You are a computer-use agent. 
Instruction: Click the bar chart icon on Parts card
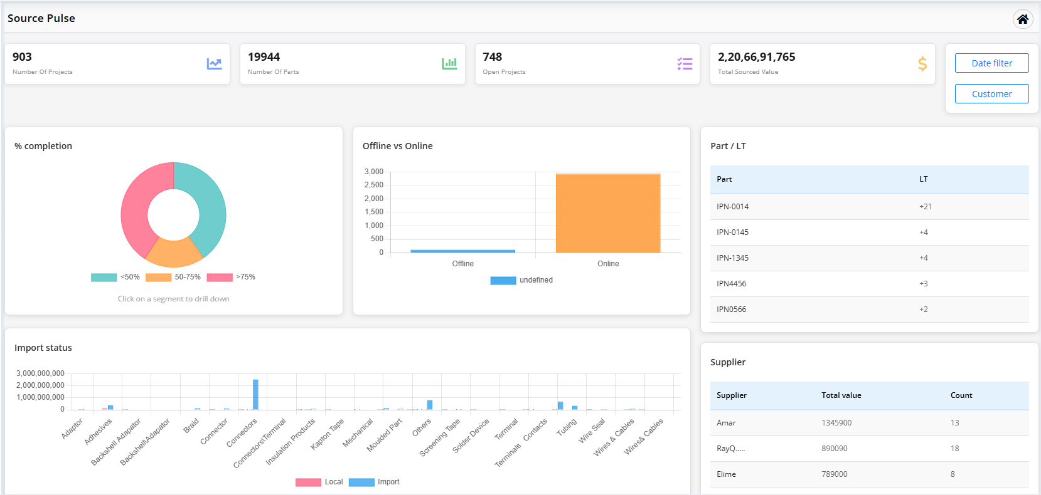(449, 64)
